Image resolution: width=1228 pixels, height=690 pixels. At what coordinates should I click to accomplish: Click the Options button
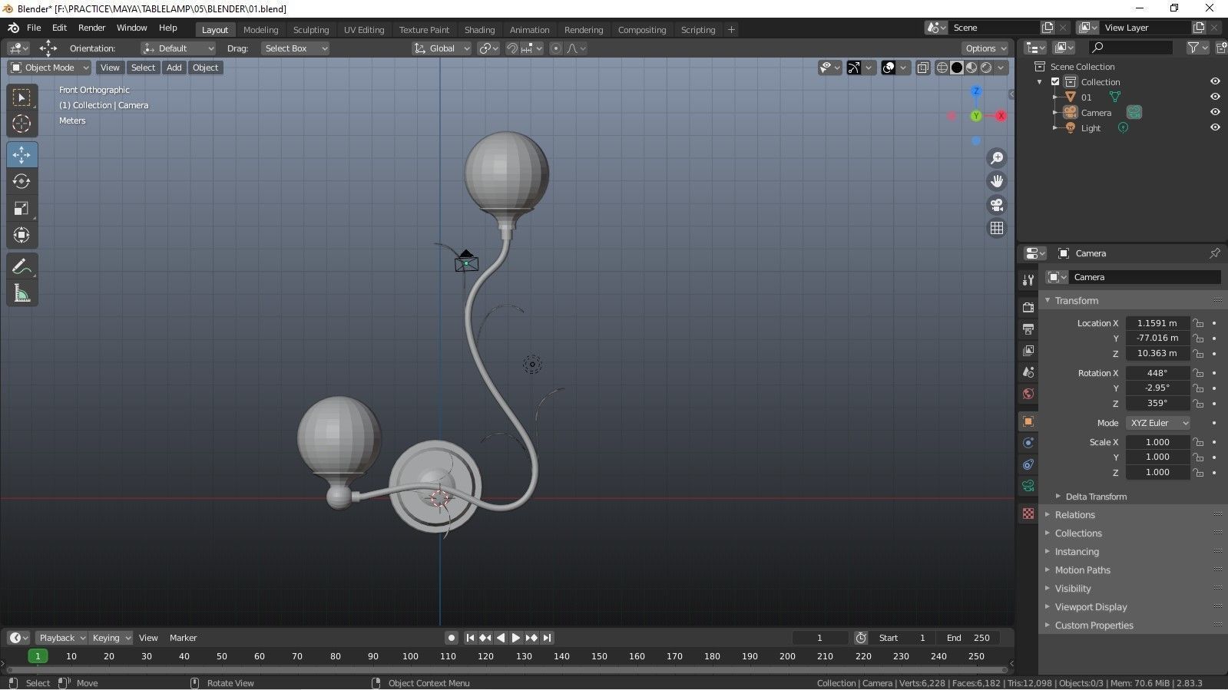coord(985,48)
